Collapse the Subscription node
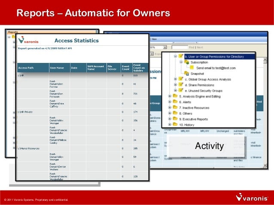This screenshot has height=205, width=274. (x=181, y=62)
